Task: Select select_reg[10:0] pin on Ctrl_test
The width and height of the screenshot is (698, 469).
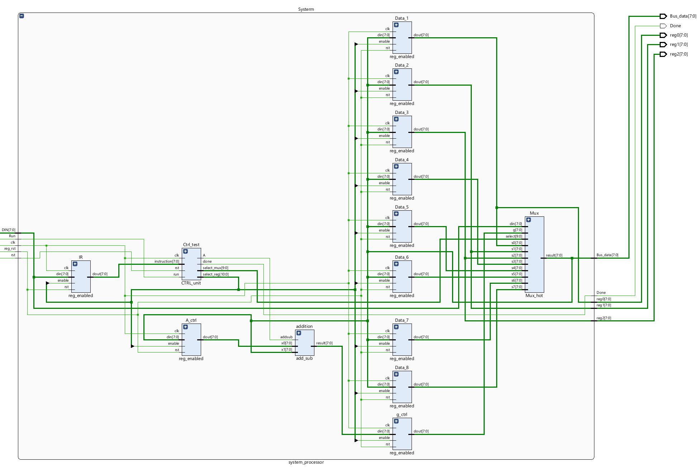Action: click(x=215, y=274)
